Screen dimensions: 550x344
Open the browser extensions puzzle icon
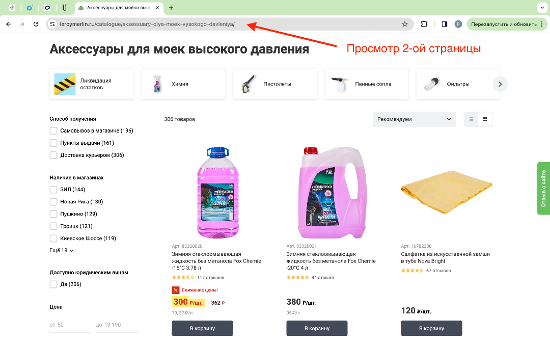tap(424, 24)
